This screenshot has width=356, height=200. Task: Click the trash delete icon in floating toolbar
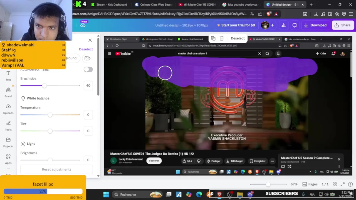pyautogui.click(x=221, y=38)
